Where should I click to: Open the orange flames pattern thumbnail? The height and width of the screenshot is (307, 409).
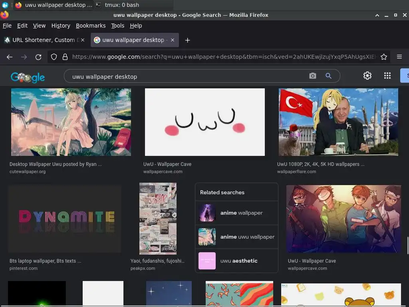[x=239, y=293]
